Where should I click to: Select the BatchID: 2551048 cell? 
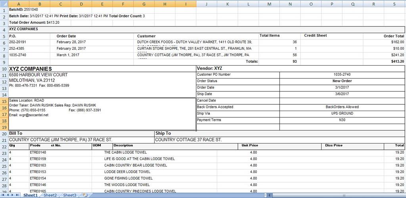point(23,9)
